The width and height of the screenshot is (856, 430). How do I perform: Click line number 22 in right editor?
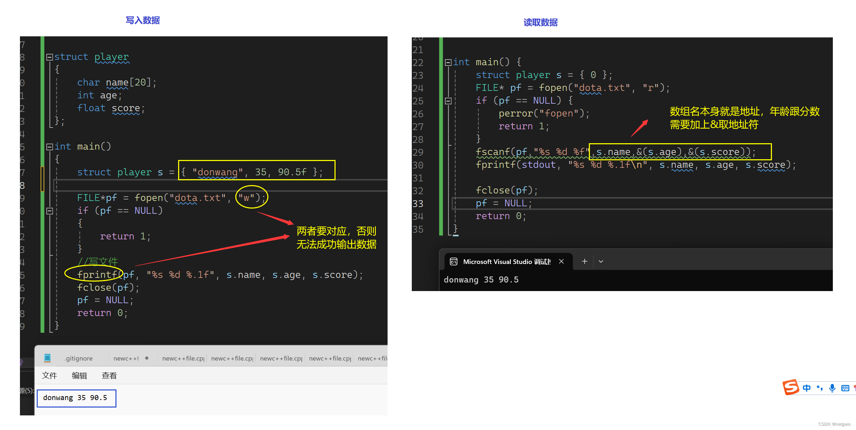click(418, 63)
